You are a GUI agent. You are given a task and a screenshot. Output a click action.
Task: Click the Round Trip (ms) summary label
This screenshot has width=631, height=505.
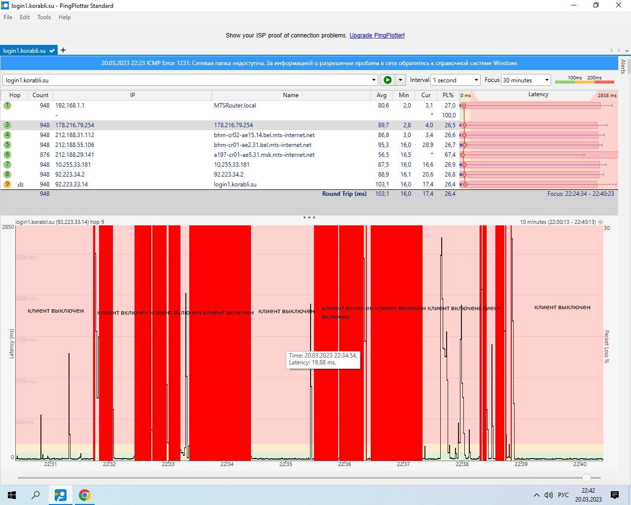[x=345, y=194]
